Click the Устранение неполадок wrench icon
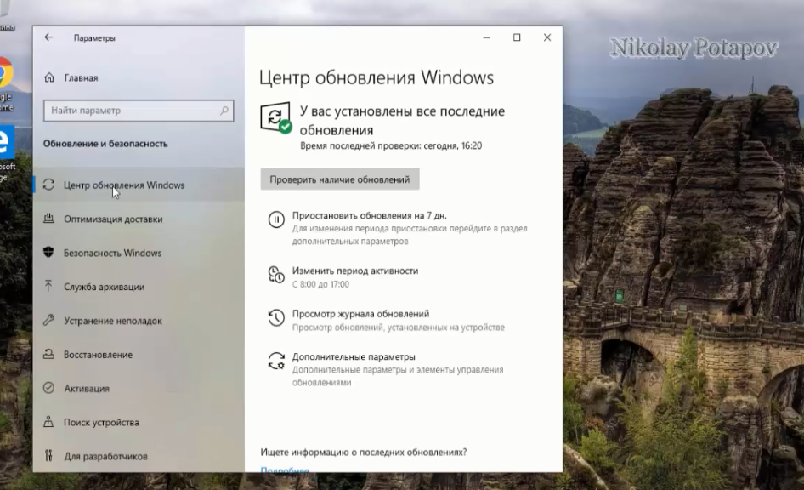The width and height of the screenshot is (804, 490). pyautogui.click(x=48, y=320)
